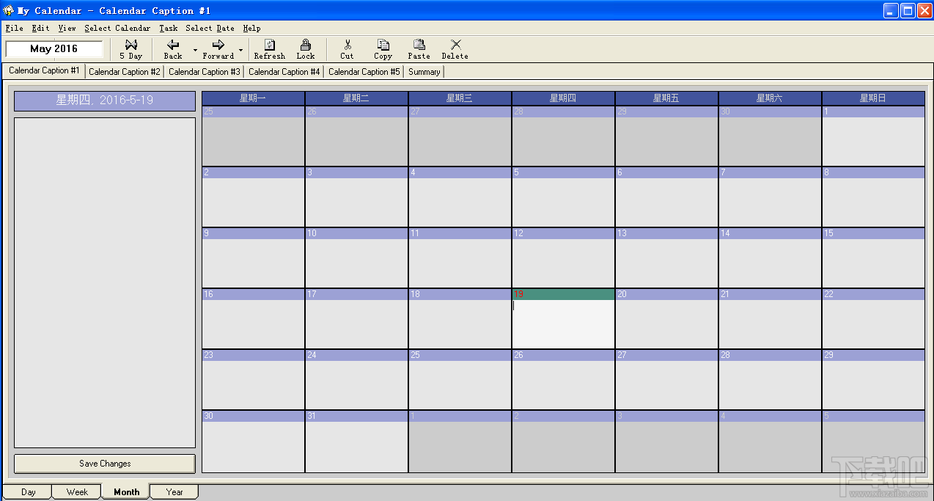Select the Month view tab
Viewport: 934px width, 501px height.
(126, 492)
